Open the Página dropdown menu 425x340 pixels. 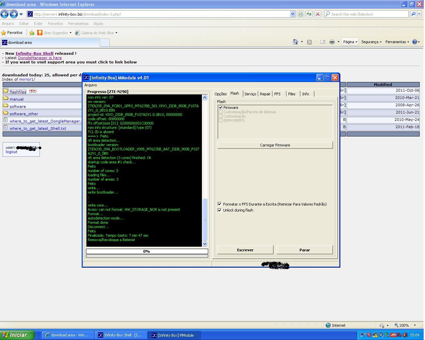350,42
